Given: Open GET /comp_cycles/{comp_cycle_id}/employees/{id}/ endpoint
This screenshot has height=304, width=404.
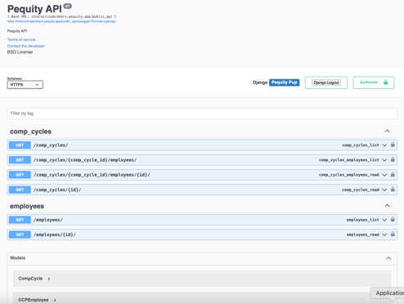Looking at the screenshot, I should point(202,175).
